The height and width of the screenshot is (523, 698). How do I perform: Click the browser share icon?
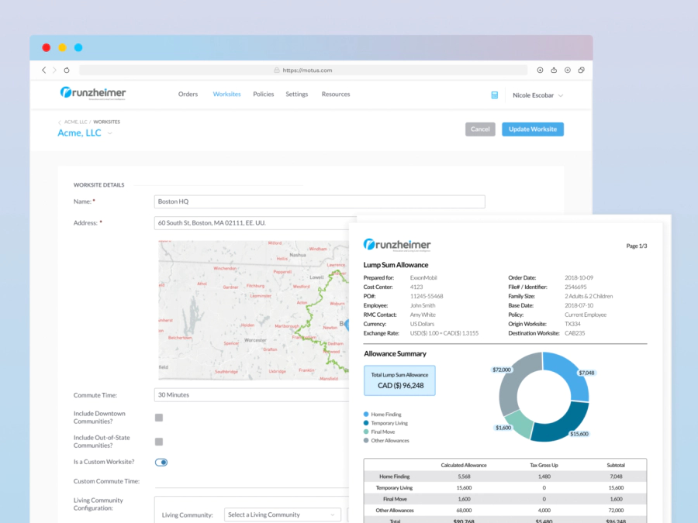[554, 70]
